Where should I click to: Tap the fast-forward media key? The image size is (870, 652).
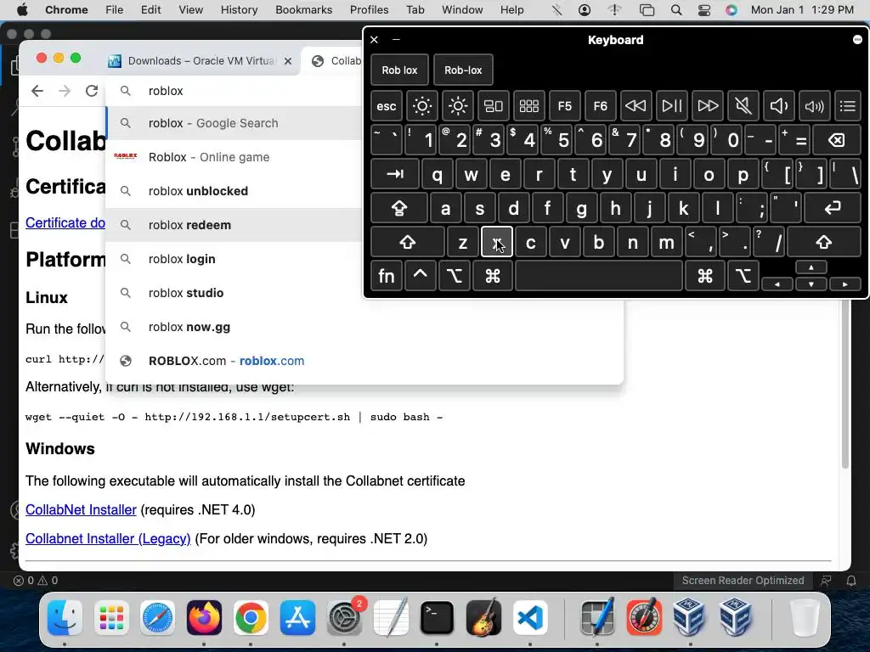tap(708, 106)
